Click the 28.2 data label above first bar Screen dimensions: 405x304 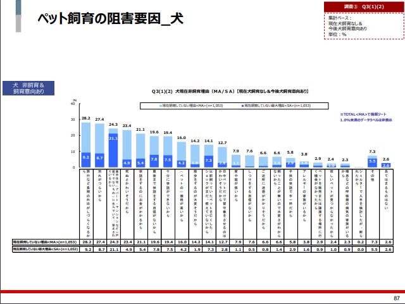(86, 118)
